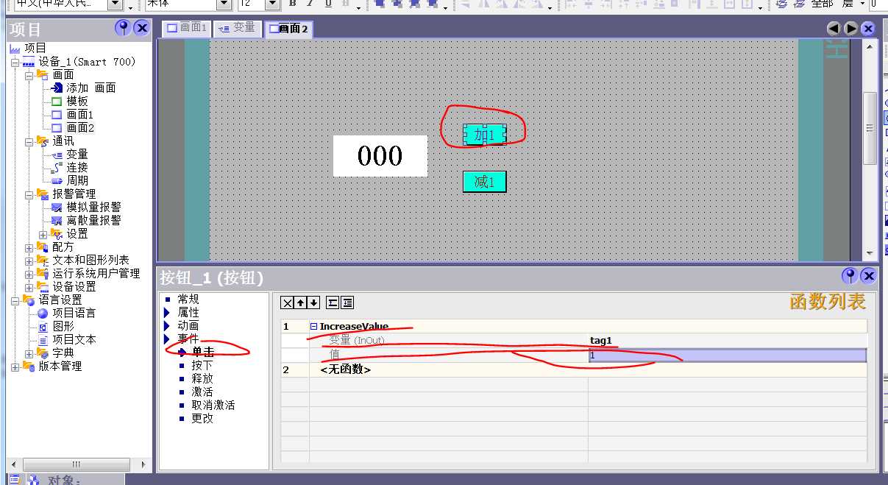Expand the 运行系统用户管理 folder
The image size is (888, 485).
coord(29,274)
